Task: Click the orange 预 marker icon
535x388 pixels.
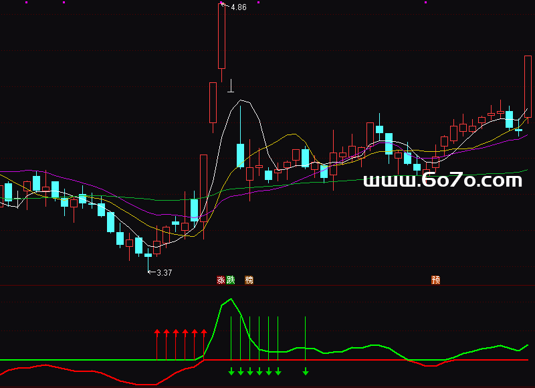Action: pyautogui.click(x=435, y=280)
